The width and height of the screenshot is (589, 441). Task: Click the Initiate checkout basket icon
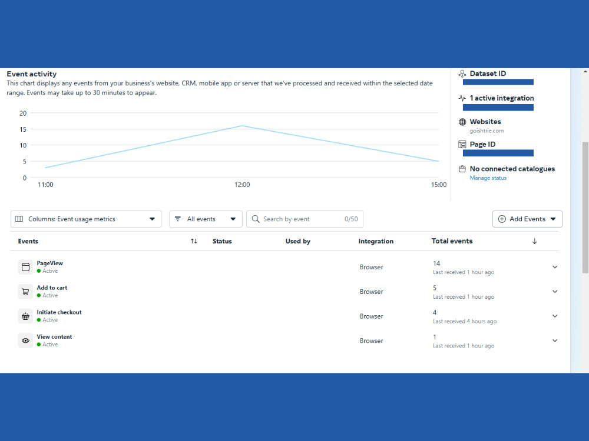[x=25, y=316]
